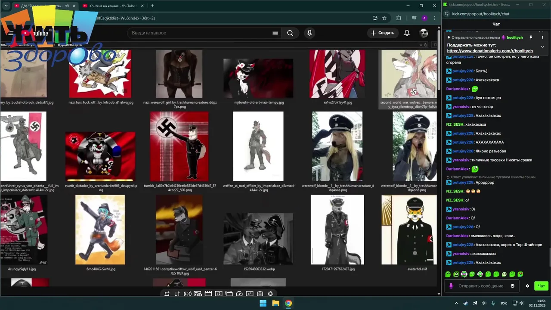Viewport: 551px width, 310px height.
Task: Unpin the pinned chat message
Action: [531, 37]
